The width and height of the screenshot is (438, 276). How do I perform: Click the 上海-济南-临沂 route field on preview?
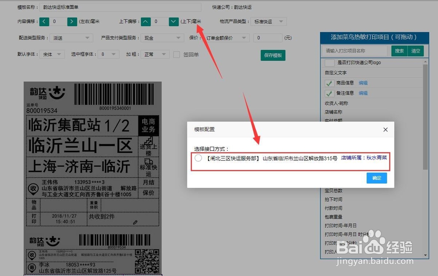(79, 166)
